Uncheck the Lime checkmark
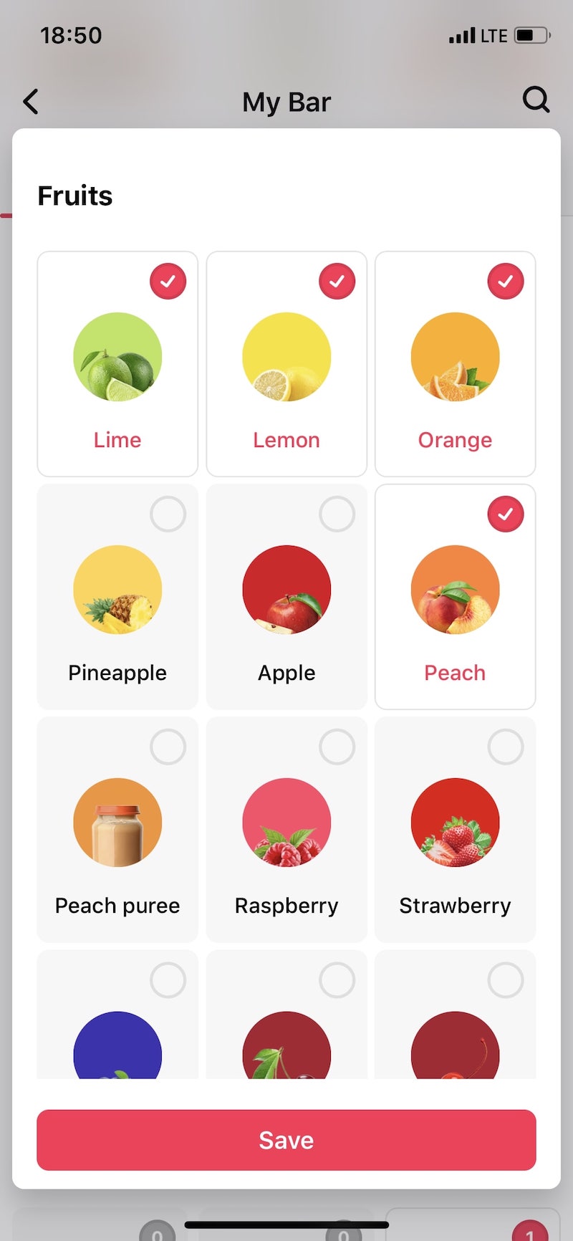Image resolution: width=573 pixels, height=1241 pixels. (168, 281)
